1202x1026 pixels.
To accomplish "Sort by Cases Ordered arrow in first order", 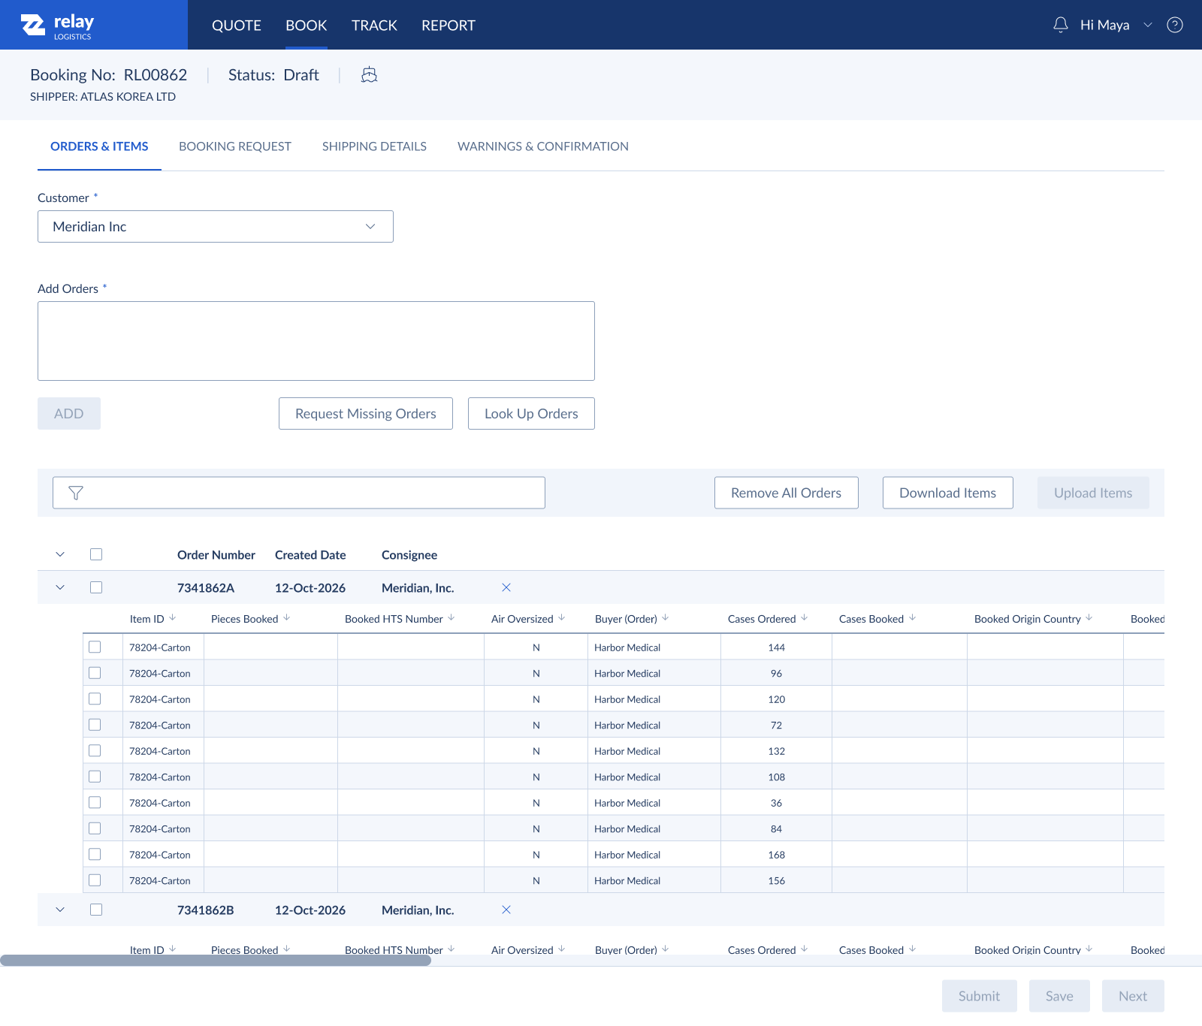I will click(x=805, y=618).
